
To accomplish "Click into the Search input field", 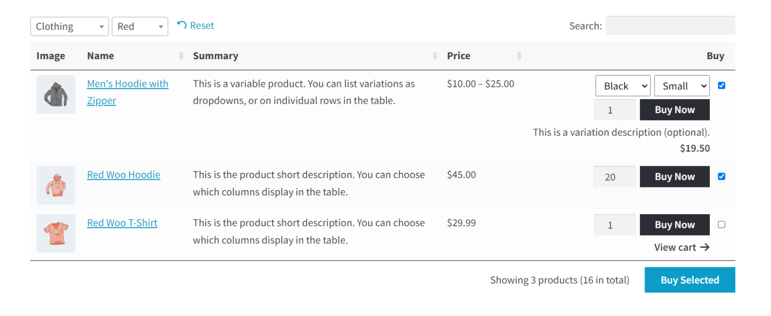I will 670,26.
